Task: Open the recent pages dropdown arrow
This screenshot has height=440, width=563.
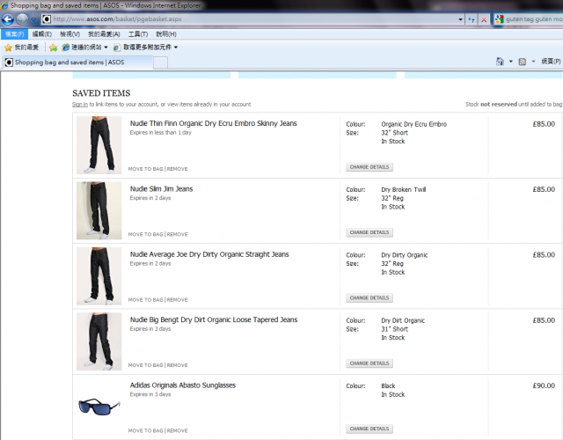Action: pos(33,19)
